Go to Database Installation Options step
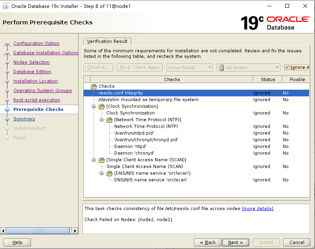The height and width of the screenshot is (249, 315). pyautogui.click(x=46, y=53)
